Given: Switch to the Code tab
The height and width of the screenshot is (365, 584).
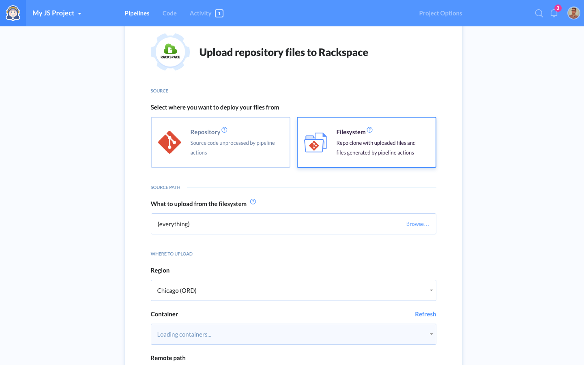Looking at the screenshot, I should [170, 13].
